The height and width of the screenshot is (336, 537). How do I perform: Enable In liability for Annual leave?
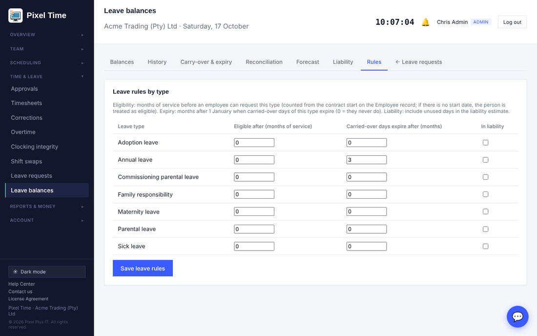tap(485, 160)
